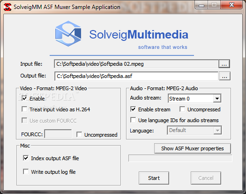Viewport: 246px width, 194px height.
Task: Click the FOURCC text field
Action: coord(58,134)
